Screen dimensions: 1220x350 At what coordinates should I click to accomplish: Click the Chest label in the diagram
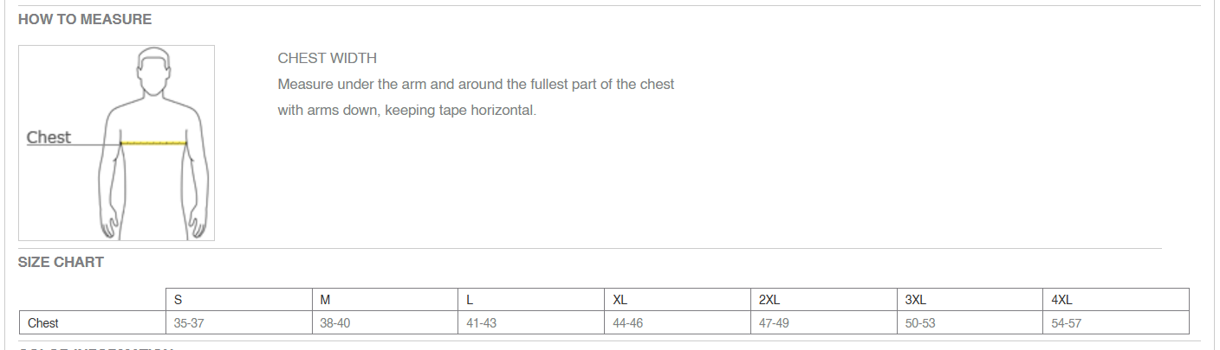pyautogui.click(x=49, y=137)
